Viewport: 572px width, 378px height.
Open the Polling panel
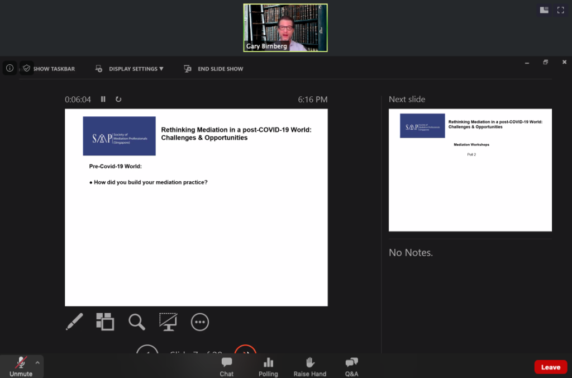268,367
